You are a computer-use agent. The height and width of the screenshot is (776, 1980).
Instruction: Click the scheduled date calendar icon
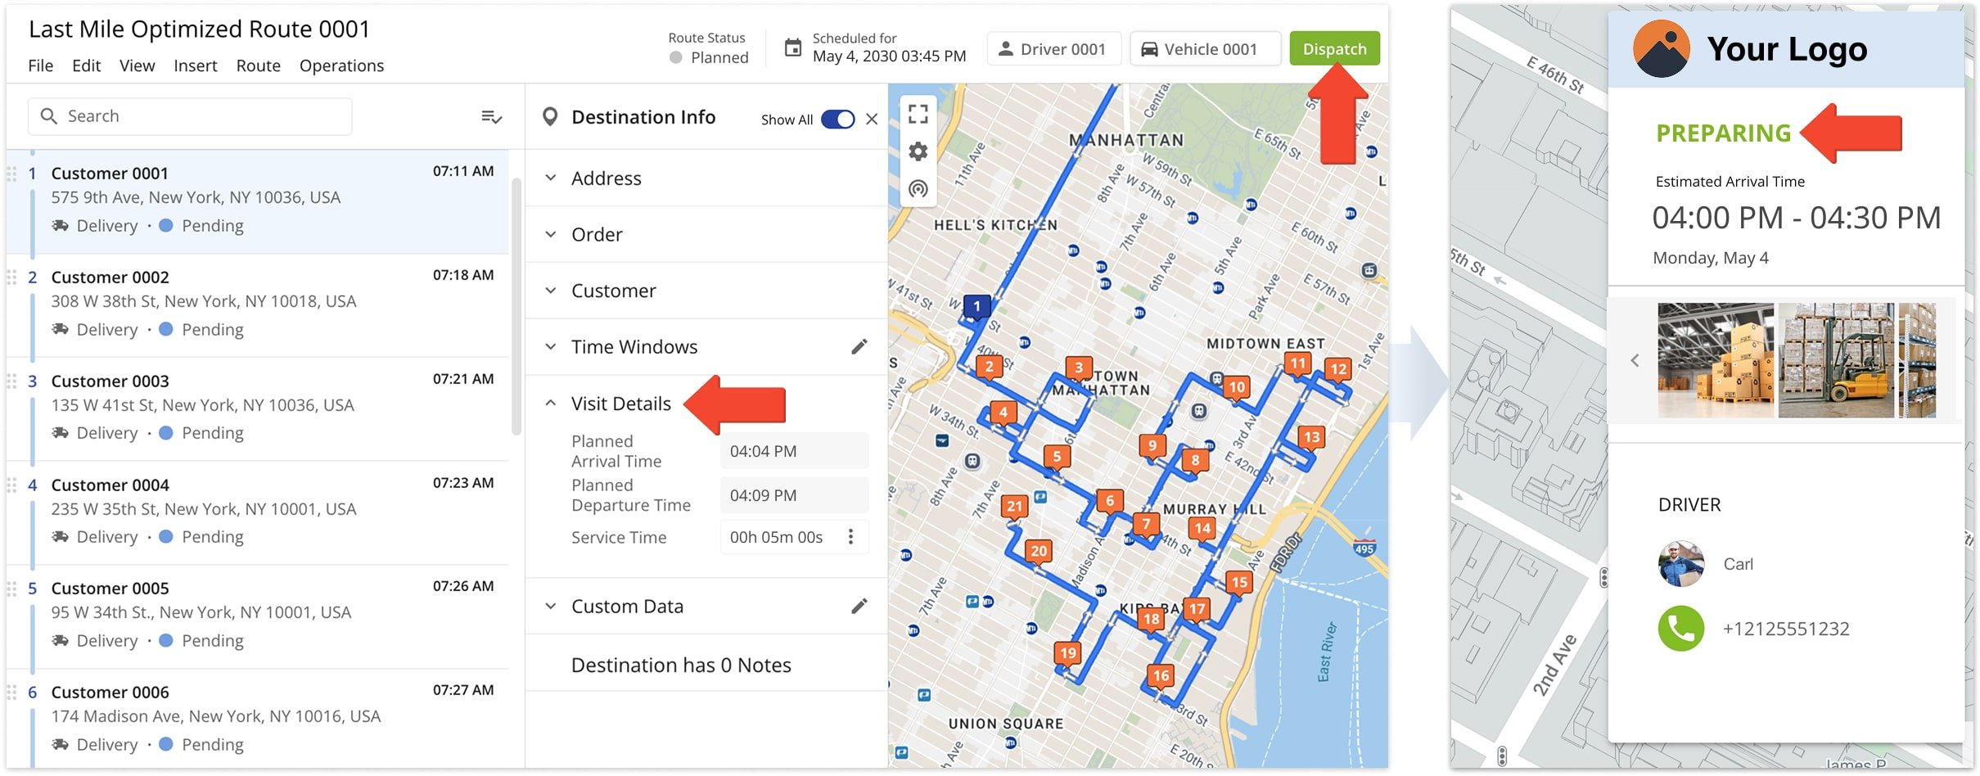[792, 47]
